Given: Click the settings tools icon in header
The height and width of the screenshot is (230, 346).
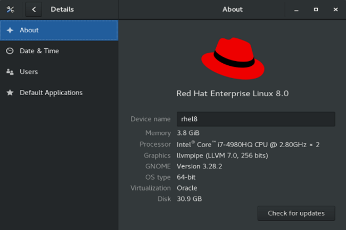Looking at the screenshot, I should tap(10, 10).
